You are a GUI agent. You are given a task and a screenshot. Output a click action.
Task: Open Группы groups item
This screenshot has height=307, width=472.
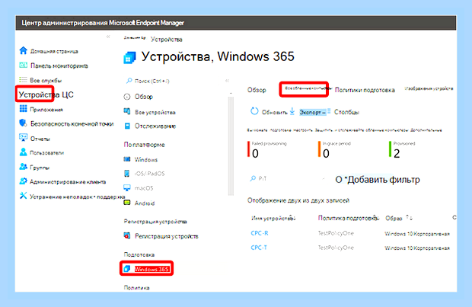click(x=34, y=167)
